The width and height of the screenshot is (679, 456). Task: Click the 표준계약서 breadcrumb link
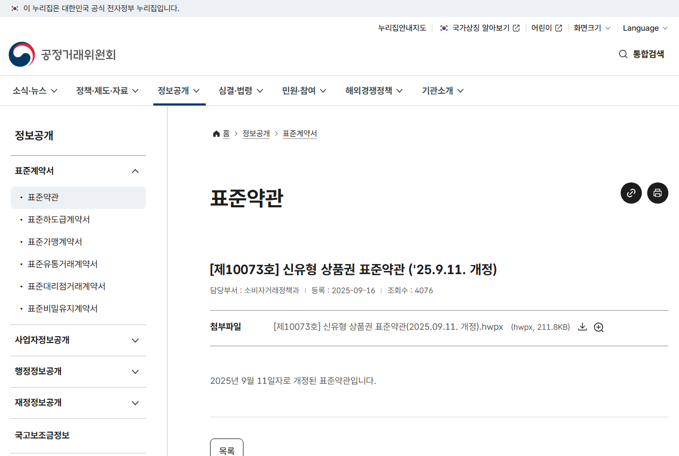click(300, 134)
